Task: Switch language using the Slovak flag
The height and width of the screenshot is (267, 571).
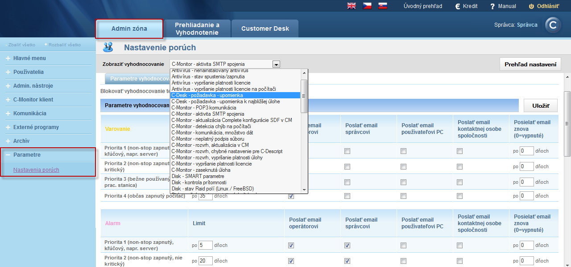Action: tap(382, 6)
